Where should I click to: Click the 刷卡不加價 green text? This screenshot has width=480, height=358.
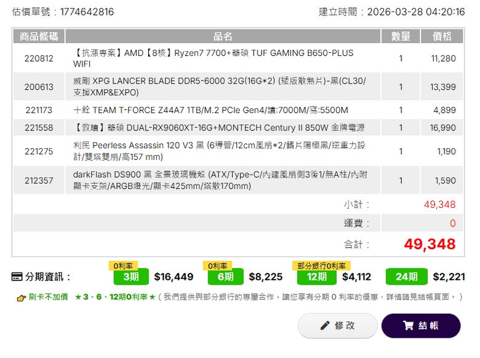coord(48,297)
